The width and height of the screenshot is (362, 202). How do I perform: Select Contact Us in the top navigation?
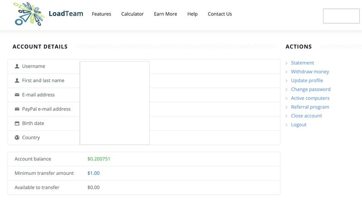point(219,14)
